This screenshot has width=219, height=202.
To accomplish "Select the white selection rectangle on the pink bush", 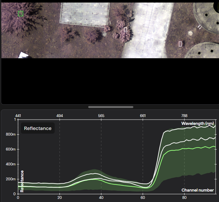I will pos(125,30).
